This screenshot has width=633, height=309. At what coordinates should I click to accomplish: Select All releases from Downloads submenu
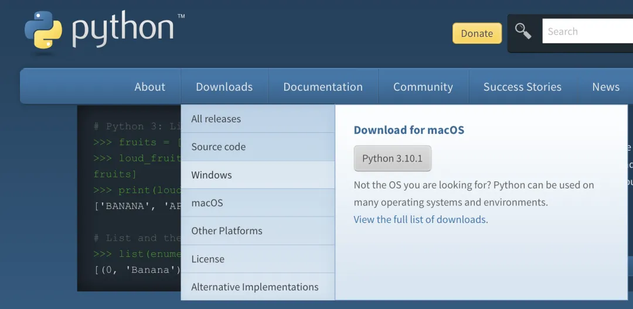click(216, 119)
